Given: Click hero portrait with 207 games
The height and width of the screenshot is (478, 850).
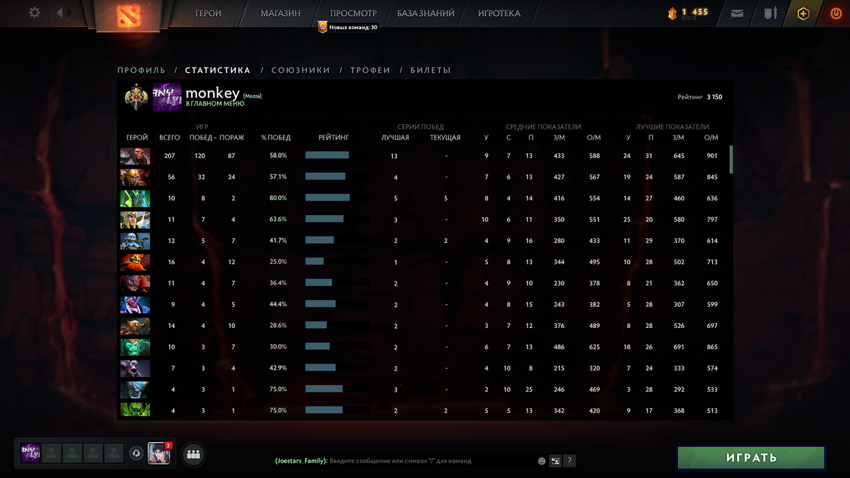Looking at the screenshot, I should point(135,156).
